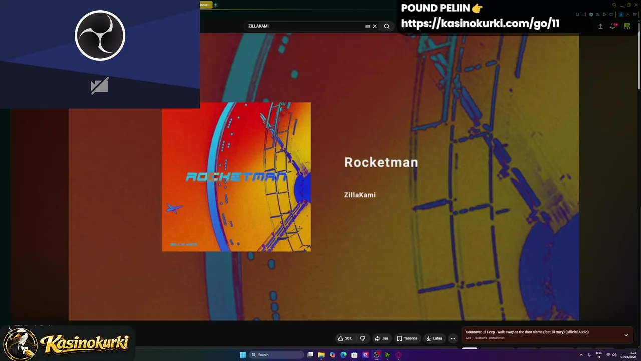Open the YouTube upload/create button
The height and width of the screenshot is (361, 641).
(600, 26)
